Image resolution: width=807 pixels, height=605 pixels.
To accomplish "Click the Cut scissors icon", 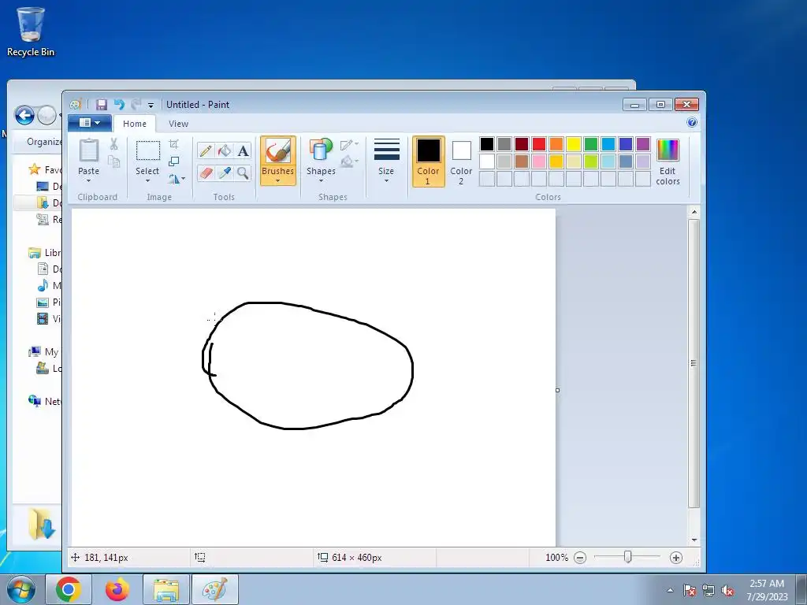I will [113, 144].
